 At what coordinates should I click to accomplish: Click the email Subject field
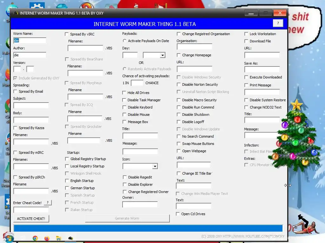(x=31, y=105)
